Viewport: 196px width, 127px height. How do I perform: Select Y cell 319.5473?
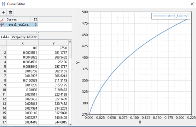pyautogui.click(x=53, y=90)
